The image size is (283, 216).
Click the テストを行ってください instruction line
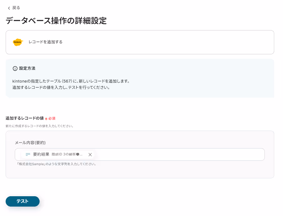click(61, 88)
